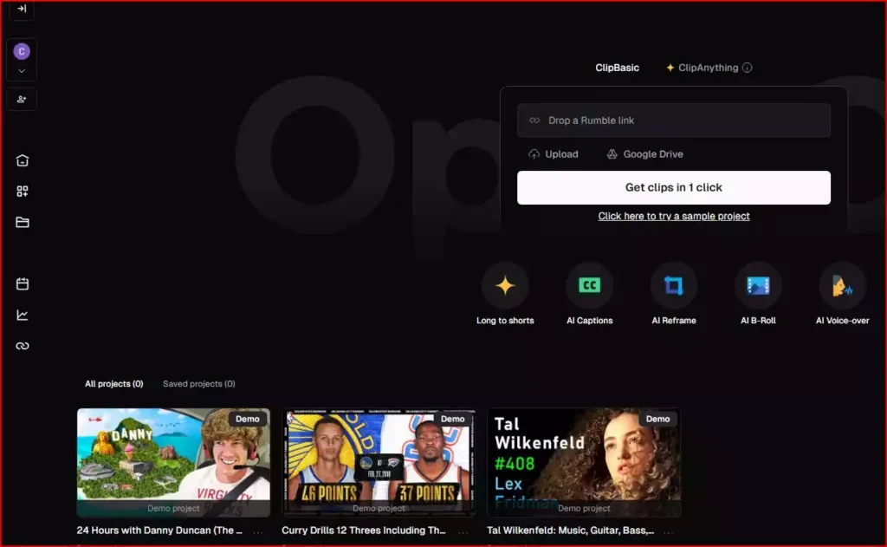
Task: Click info icon beside ClipAnything
Action: pos(748,68)
